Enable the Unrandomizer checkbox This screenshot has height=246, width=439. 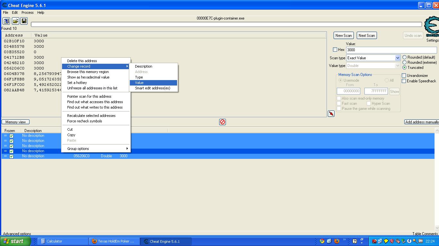[x=404, y=76]
